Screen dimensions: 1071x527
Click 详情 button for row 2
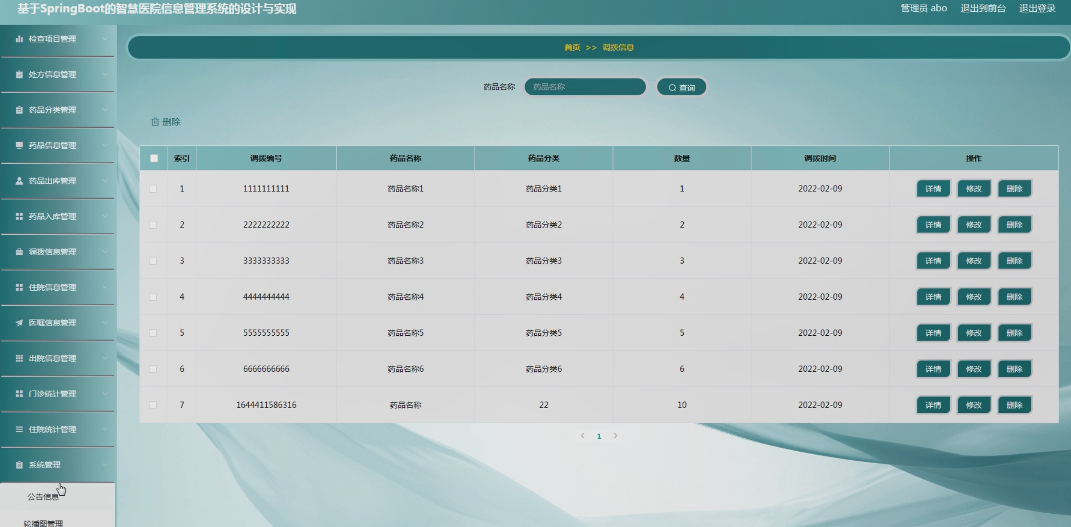[933, 225]
